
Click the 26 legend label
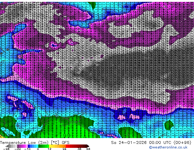click(x=64, y=149)
